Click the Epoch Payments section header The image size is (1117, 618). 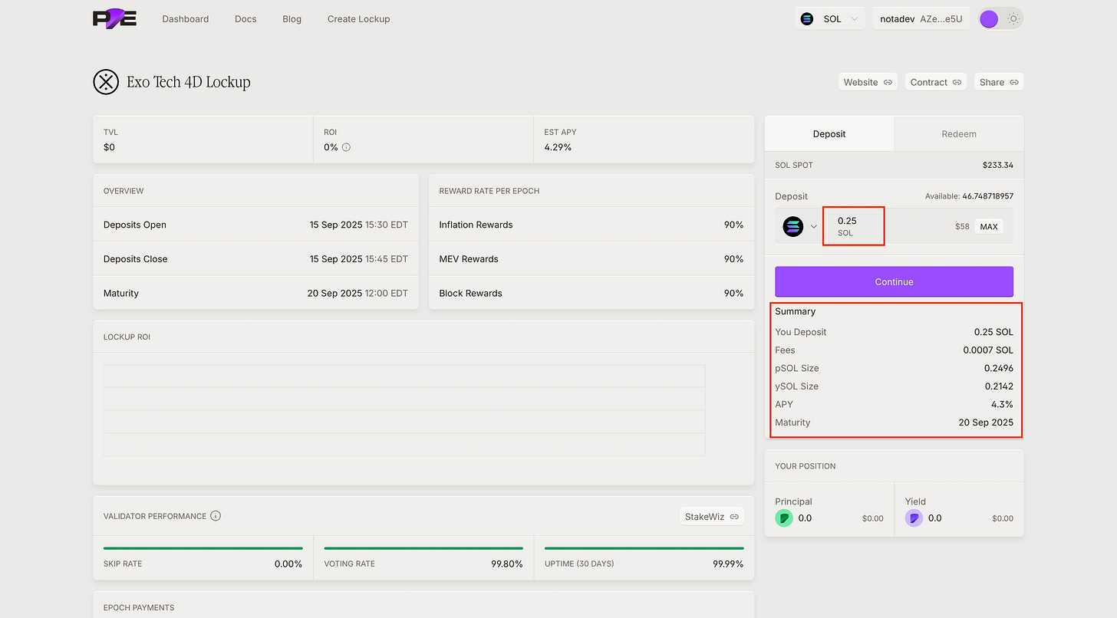tap(139, 607)
